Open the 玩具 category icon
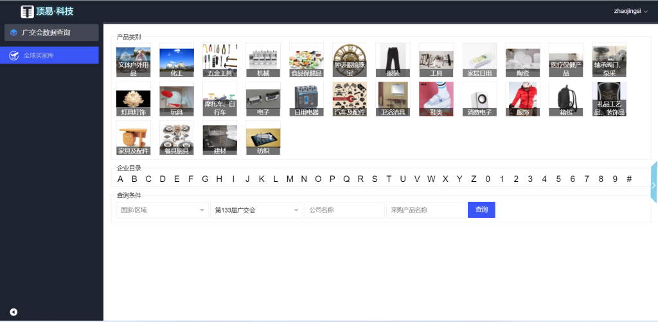 pyautogui.click(x=177, y=98)
